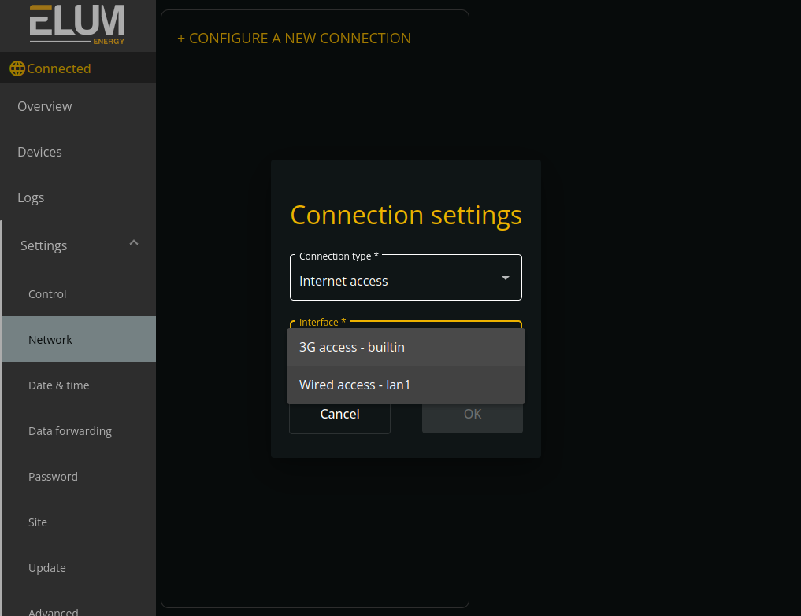Open Data forwarding settings

point(80,431)
